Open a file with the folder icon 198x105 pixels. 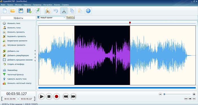(13, 11)
